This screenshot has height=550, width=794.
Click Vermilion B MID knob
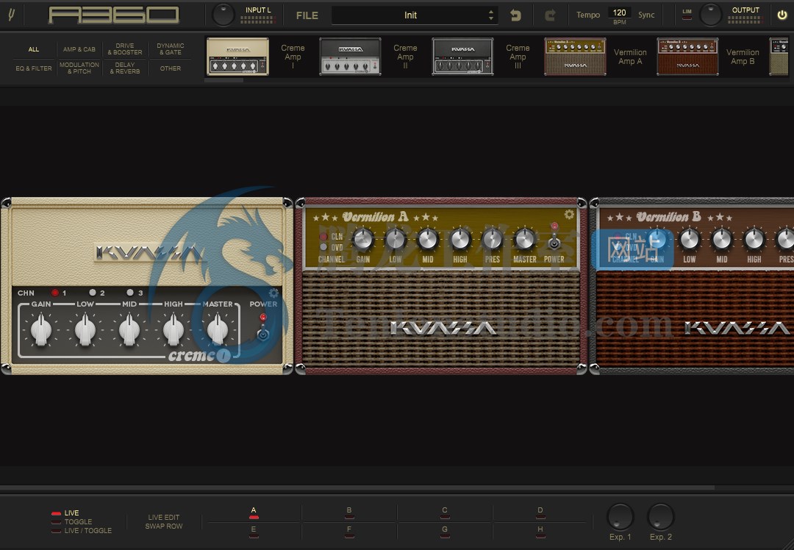pos(722,239)
